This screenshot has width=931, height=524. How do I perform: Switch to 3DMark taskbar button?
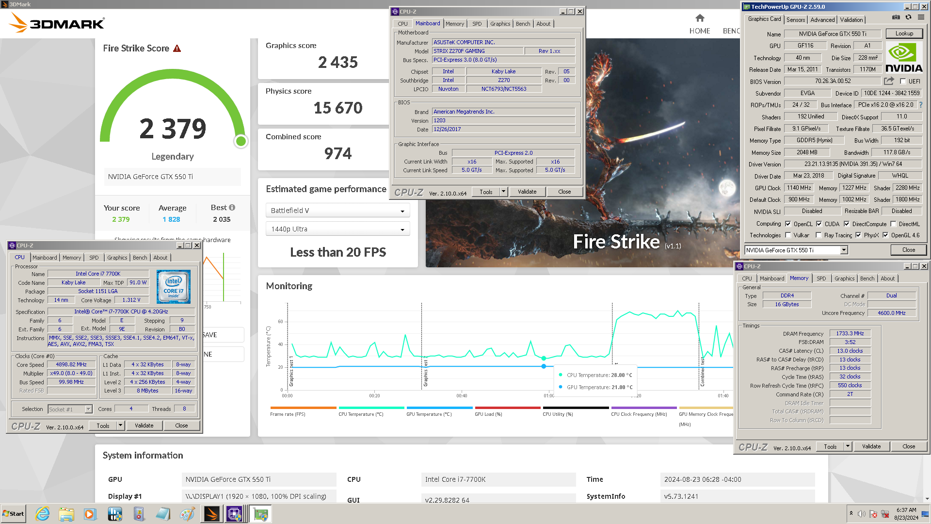point(211,514)
